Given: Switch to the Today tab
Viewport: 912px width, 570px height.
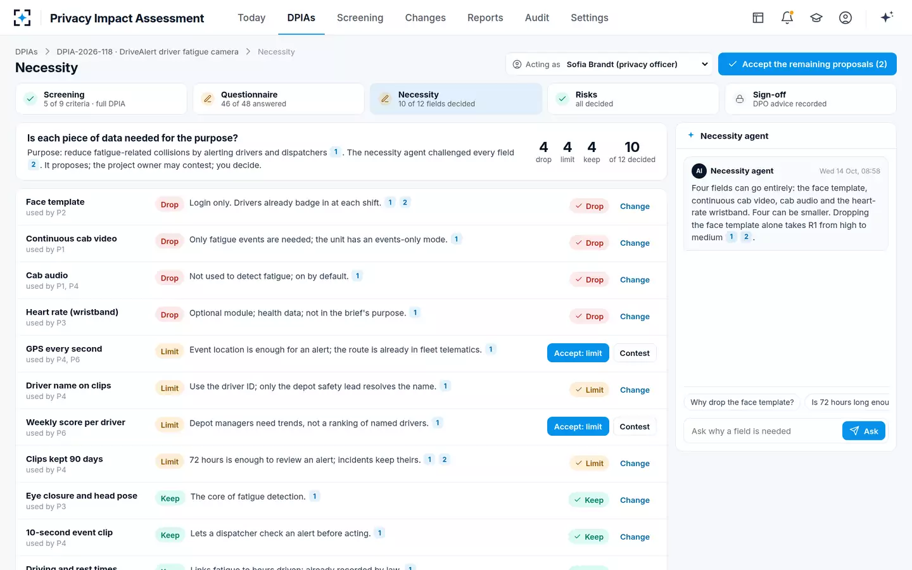Looking at the screenshot, I should pos(251,18).
